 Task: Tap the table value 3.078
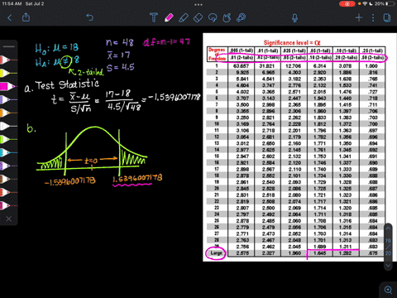coord(345,66)
